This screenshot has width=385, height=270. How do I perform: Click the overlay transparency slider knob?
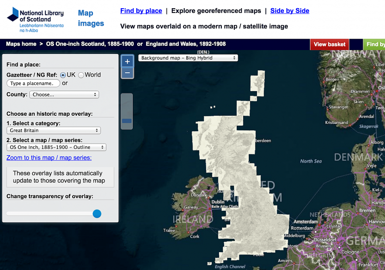pos(97,214)
